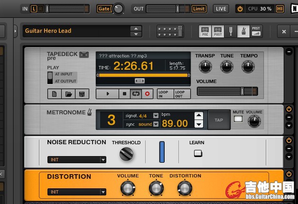Click the TUNE knob
Image resolution: width=298 pixels, height=204 pixels.
pos(227,66)
